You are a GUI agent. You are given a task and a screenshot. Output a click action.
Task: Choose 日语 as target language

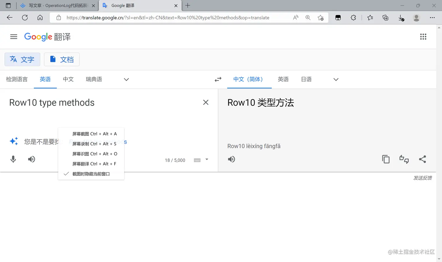tap(306, 79)
